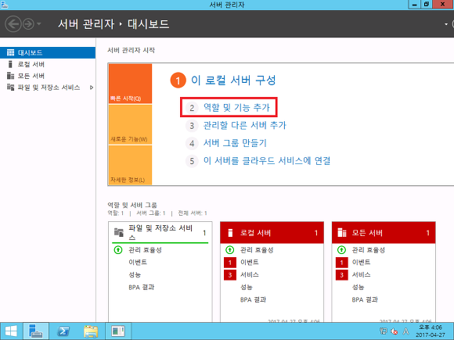This screenshot has height=340, width=454.
Task: Open 이벤트 text in 로컬 서버 tile
Action: click(x=250, y=262)
